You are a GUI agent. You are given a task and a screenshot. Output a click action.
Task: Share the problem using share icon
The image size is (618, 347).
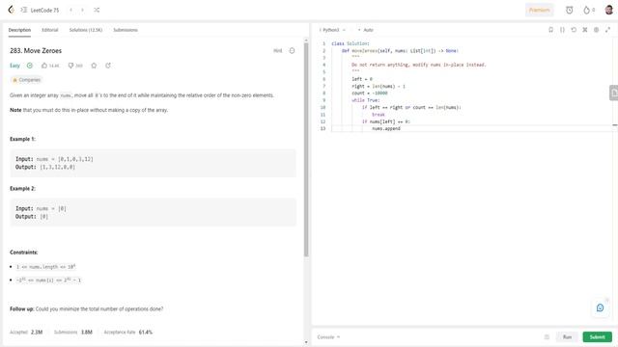tap(108, 66)
